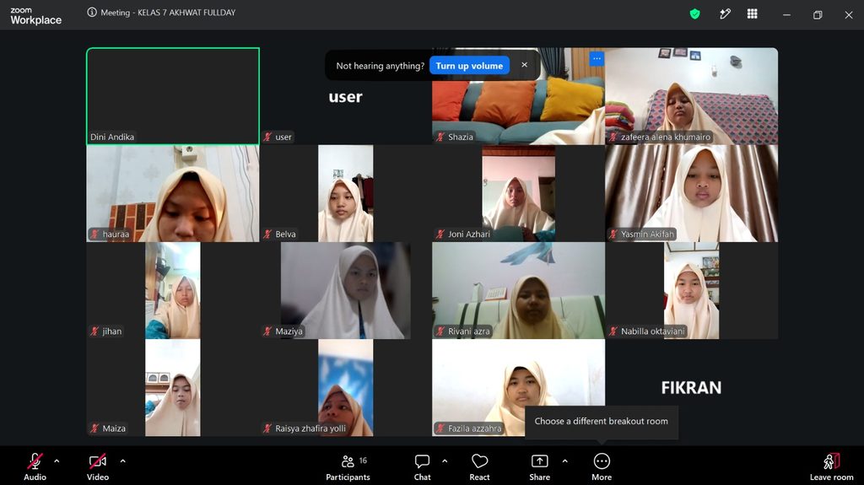This screenshot has width=864, height=485.
Task: Click the muted mic icon beside Yasmin Akifah
Action: point(613,234)
